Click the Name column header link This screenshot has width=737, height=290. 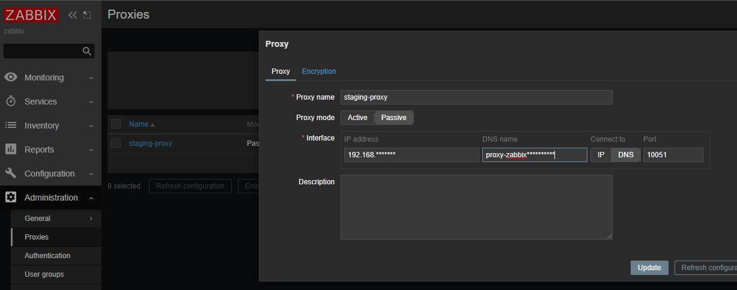(x=139, y=124)
